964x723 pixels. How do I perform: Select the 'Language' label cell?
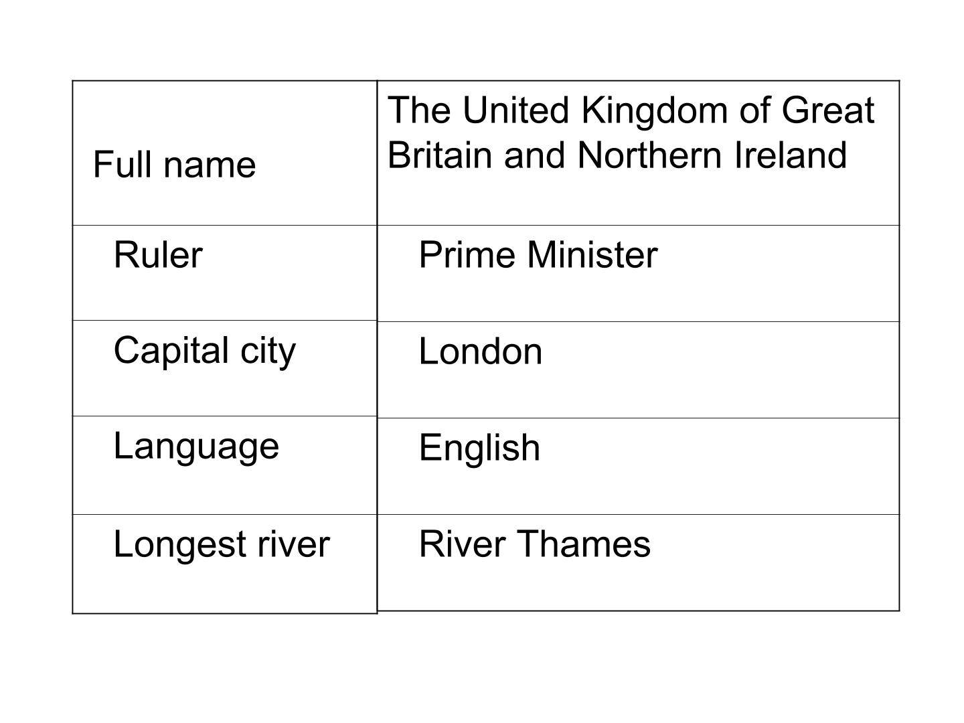pos(224,465)
